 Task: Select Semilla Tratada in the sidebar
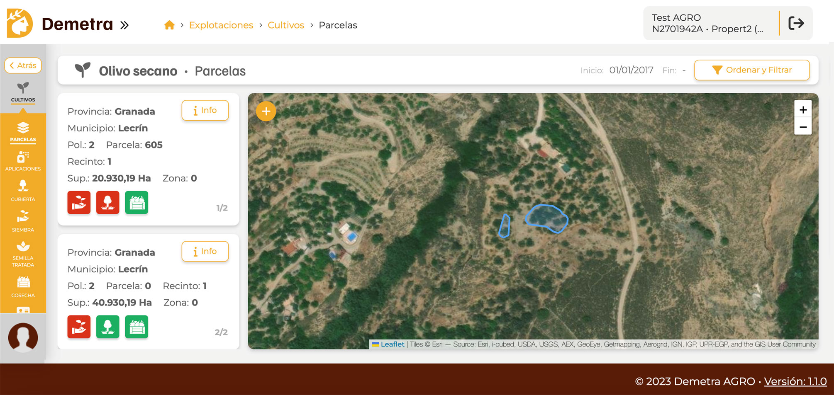coord(23,254)
